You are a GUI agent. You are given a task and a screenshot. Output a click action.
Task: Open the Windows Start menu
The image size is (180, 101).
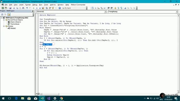[3, 98]
